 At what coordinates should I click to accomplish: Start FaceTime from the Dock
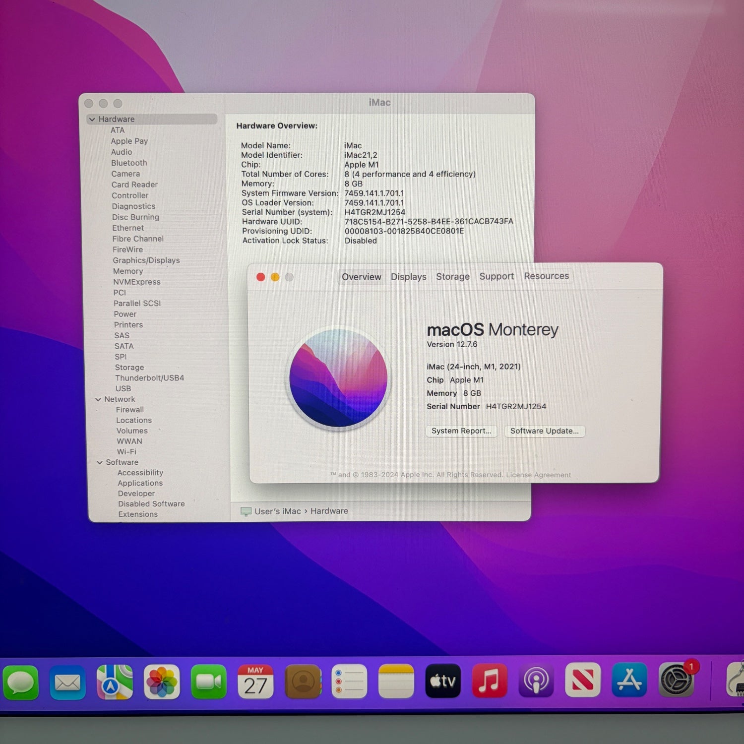[209, 682]
